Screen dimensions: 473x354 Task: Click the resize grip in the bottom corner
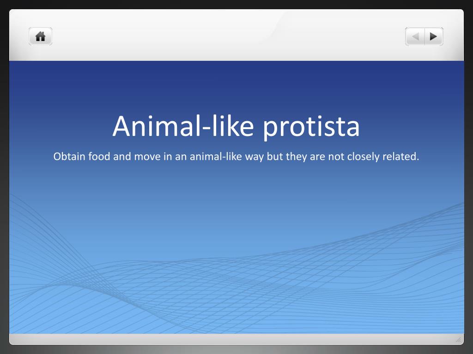click(459, 340)
